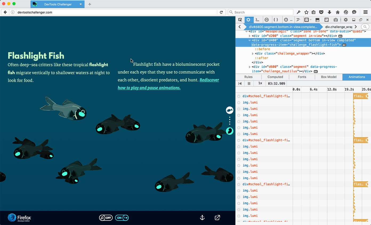Image resolution: width=371 pixels, height=225 pixels.
Task: Take a screenshot with the camera icon
Action: (x=336, y=19)
